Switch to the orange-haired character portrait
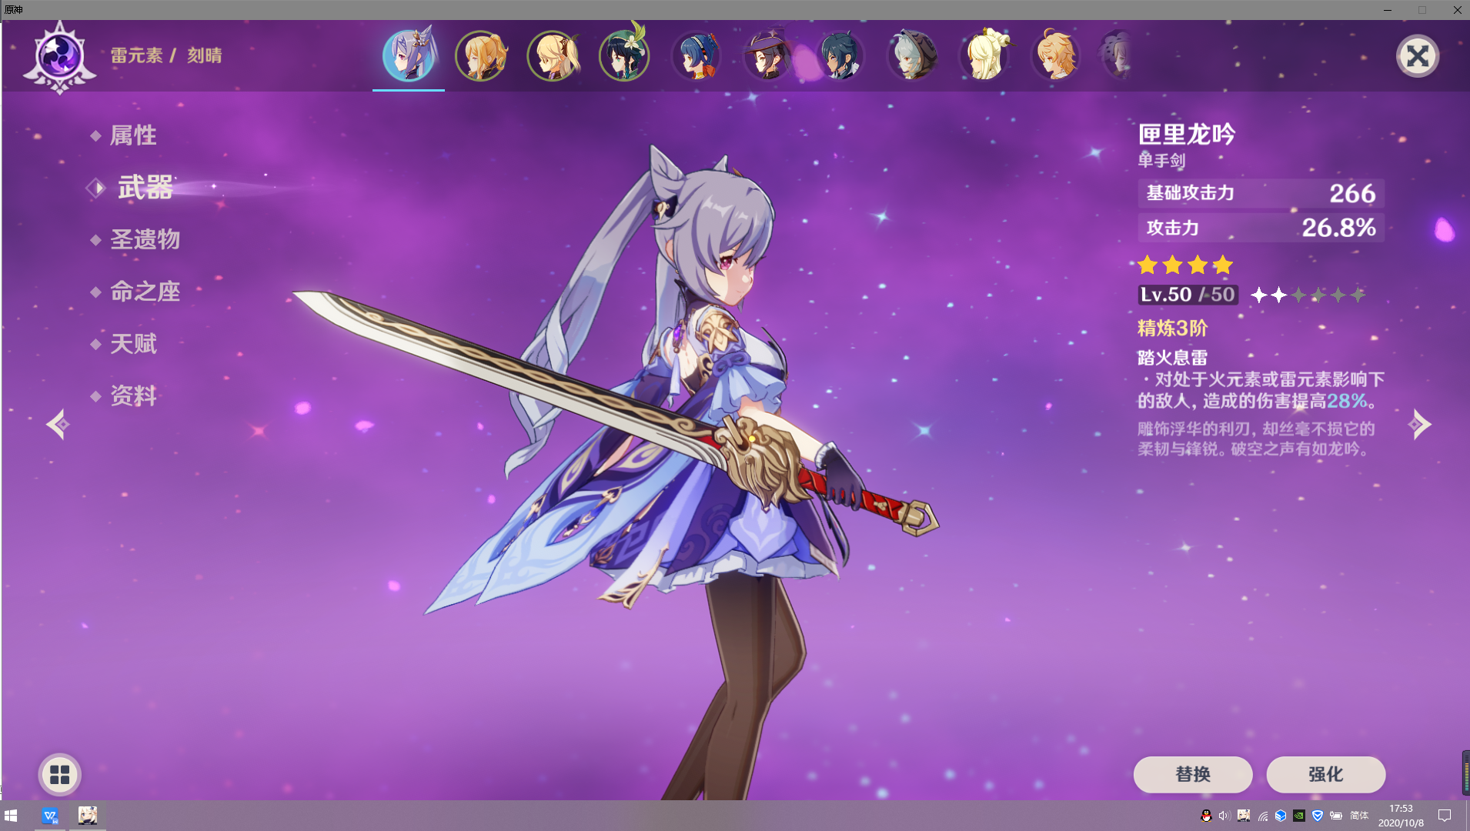This screenshot has width=1470, height=831. (1055, 55)
